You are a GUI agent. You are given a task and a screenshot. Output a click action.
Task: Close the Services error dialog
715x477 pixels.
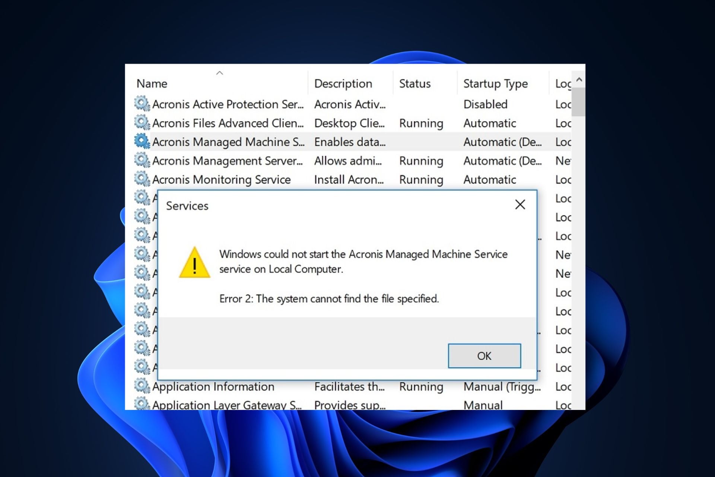pos(520,205)
